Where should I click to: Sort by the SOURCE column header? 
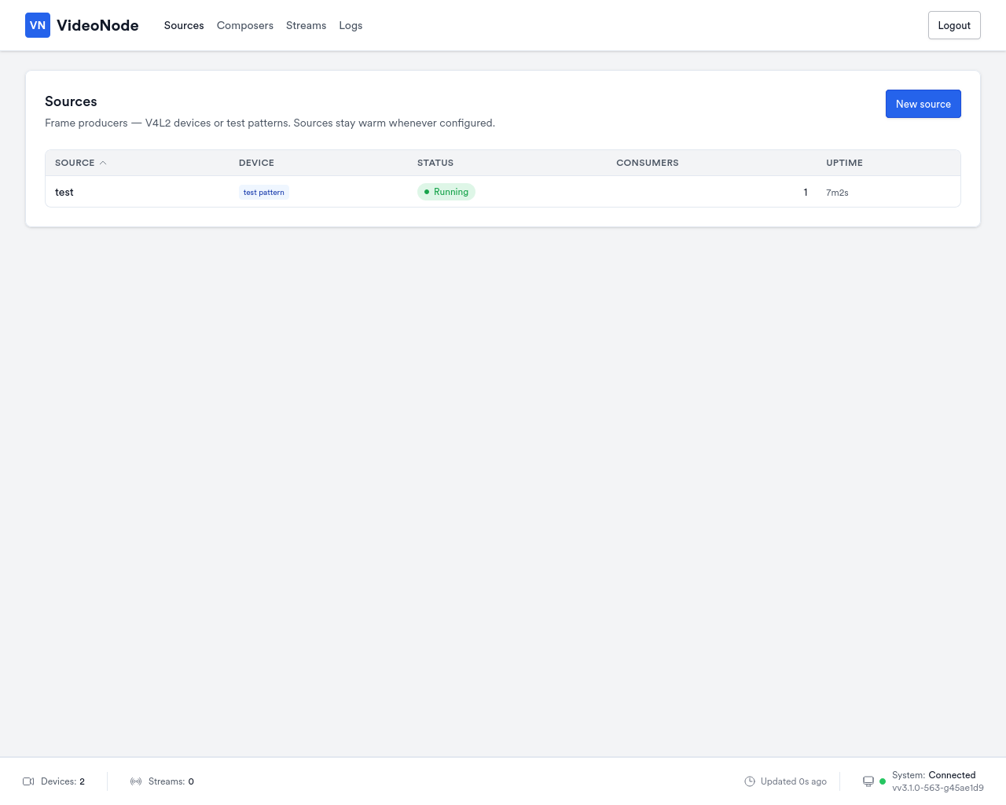[x=75, y=163]
